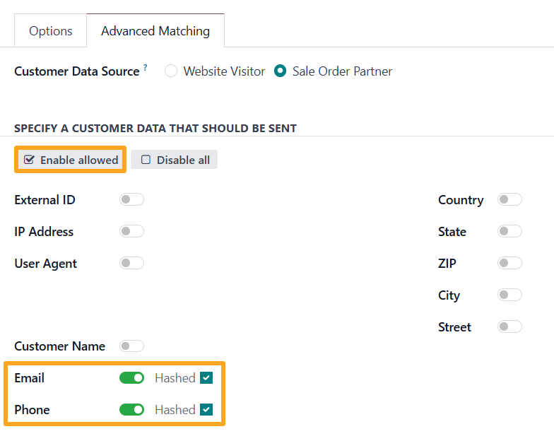Switch to the Options tab

(x=50, y=31)
